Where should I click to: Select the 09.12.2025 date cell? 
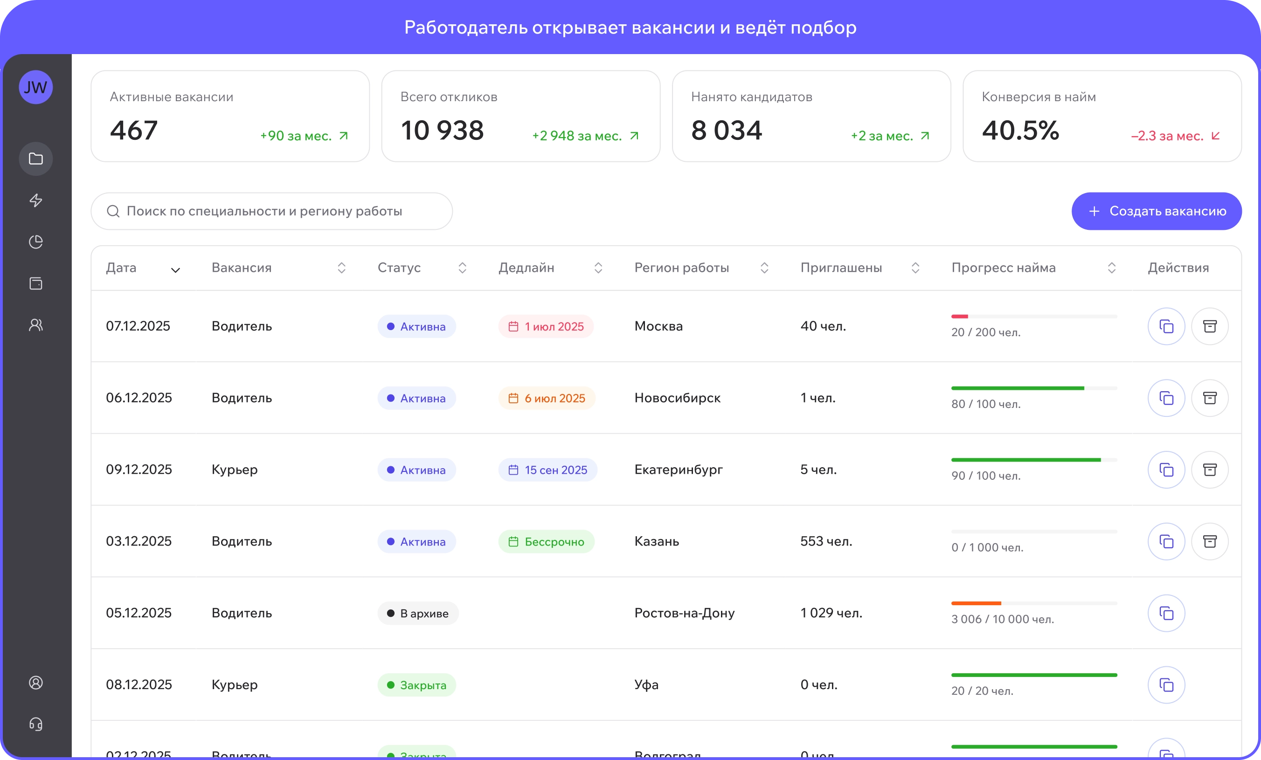point(139,470)
